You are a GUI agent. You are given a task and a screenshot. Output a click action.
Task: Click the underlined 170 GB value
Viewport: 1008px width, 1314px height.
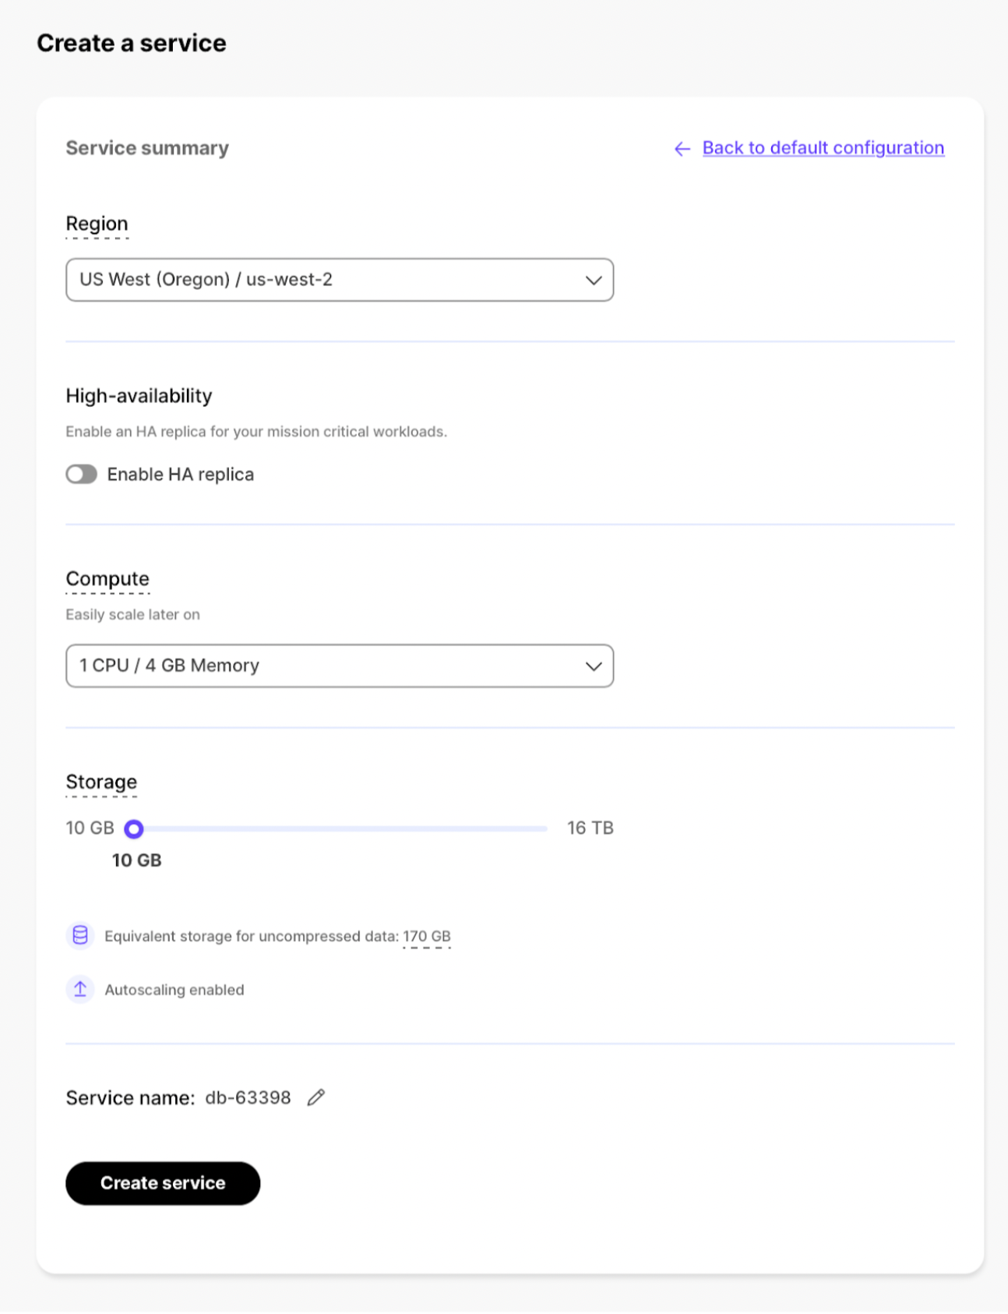tap(426, 936)
